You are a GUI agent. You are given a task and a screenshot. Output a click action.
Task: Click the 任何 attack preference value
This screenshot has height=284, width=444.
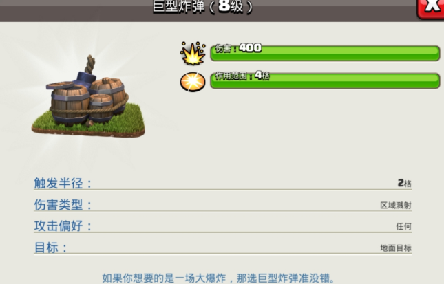pyautogui.click(x=403, y=226)
